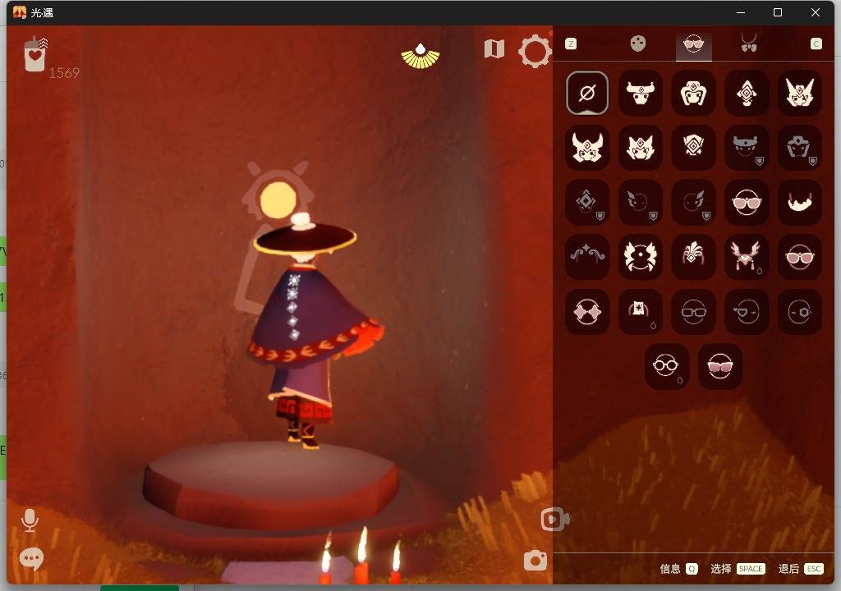Equip the arrow-shaped diamond headpiece
Image resolution: width=841 pixels, height=591 pixels.
746,94
